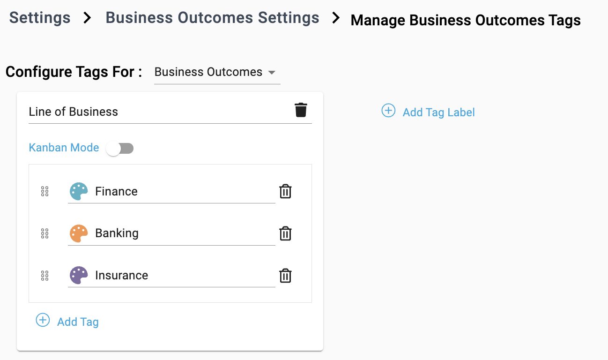Go to Business Outcomes Settings breadcrumb
This screenshot has height=360, width=608.
tap(213, 18)
